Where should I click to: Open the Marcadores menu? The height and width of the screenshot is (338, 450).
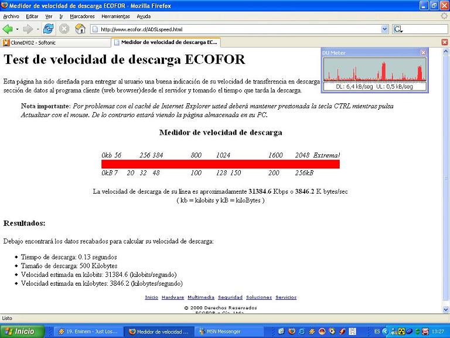82,16
